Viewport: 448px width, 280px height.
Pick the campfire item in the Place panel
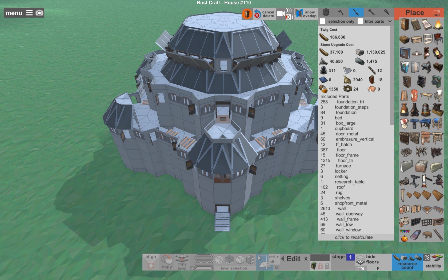[x=438, y=25]
